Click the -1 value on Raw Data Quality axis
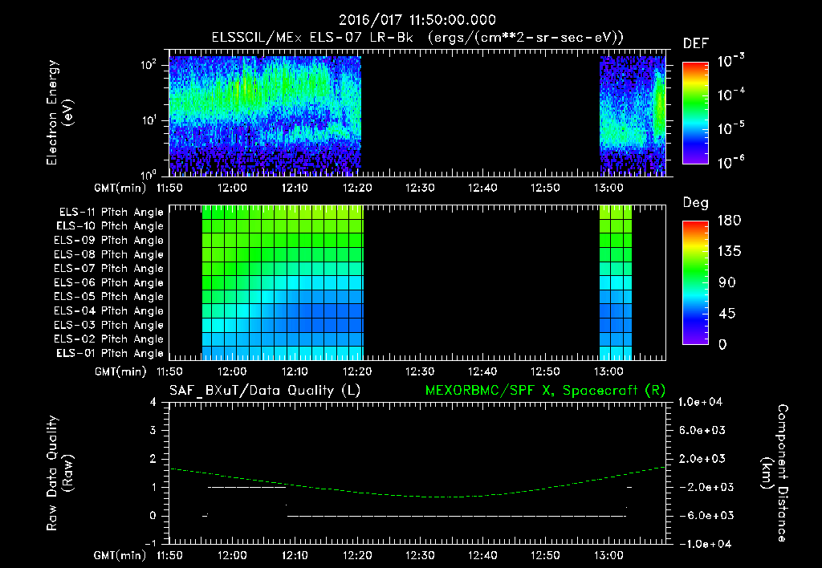This screenshot has height=568, width=822. (150, 543)
